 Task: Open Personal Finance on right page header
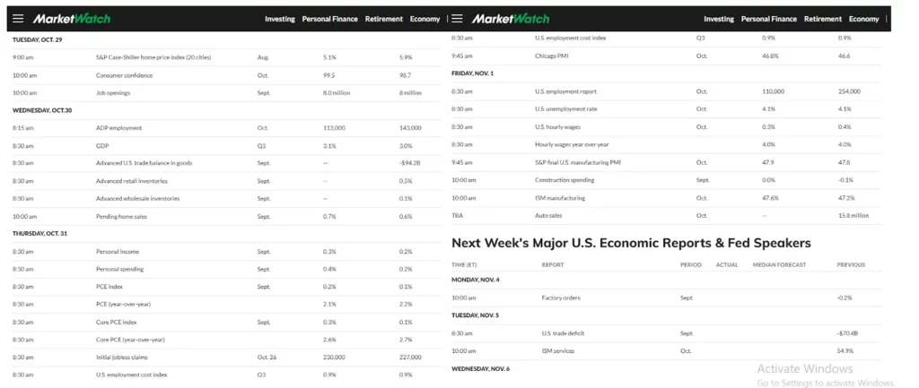(x=769, y=19)
